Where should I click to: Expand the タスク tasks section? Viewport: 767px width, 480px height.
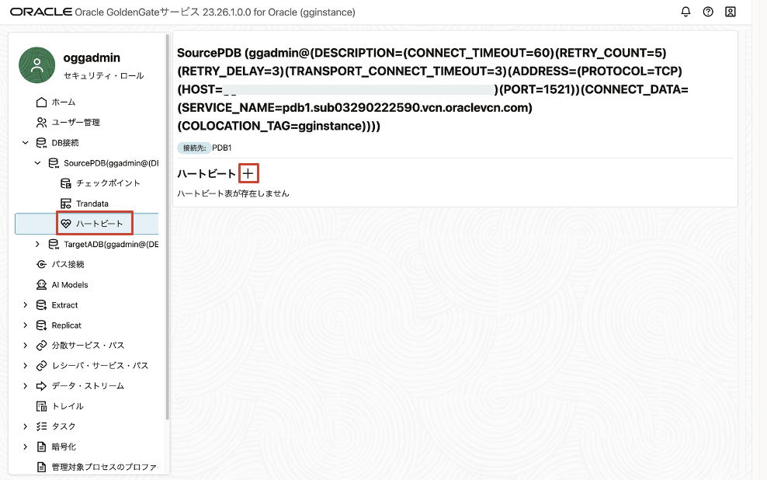pyautogui.click(x=26, y=426)
